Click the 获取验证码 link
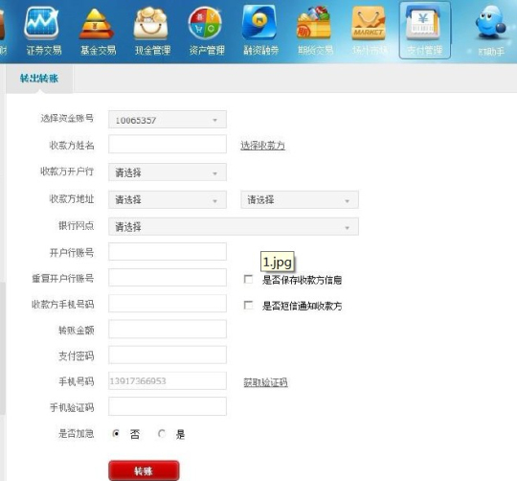 [x=265, y=382]
